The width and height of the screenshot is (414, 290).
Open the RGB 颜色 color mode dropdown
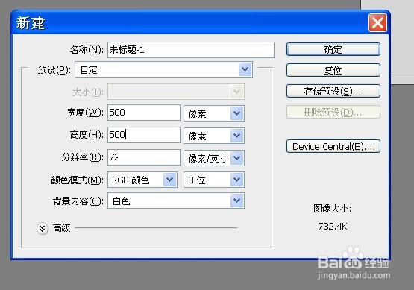142,180
